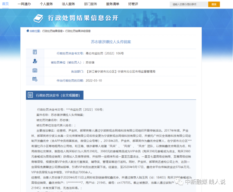Open the 行政处罚结果信息 breadcrumb link
Viewport: 233px width, 192px height.
(x=52, y=31)
